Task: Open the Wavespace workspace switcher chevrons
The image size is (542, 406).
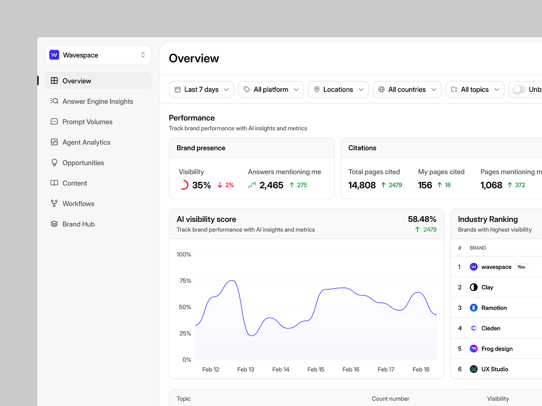Action: [143, 55]
